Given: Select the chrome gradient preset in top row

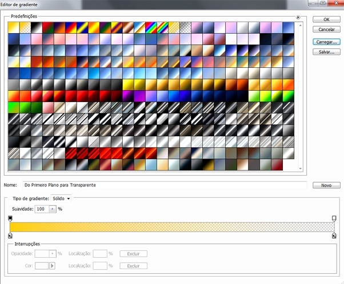Looking at the screenshot, I should [x=139, y=27].
